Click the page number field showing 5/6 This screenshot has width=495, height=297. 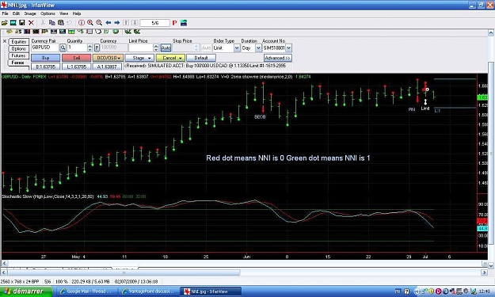point(155,23)
